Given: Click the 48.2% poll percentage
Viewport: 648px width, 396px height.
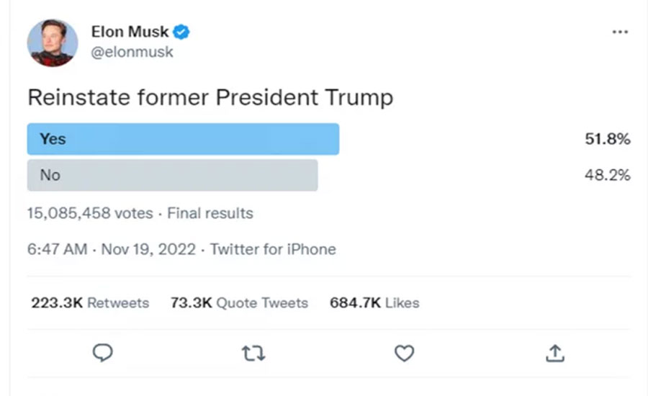Looking at the screenshot, I should coord(607,175).
